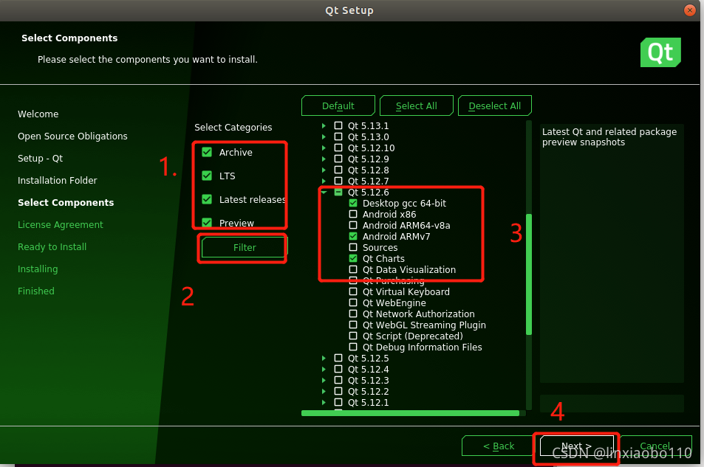The height and width of the screenshot is (467, 704).
Task: Expand the Qt 5.12.9 tree node
Action: tap(324, 159)
